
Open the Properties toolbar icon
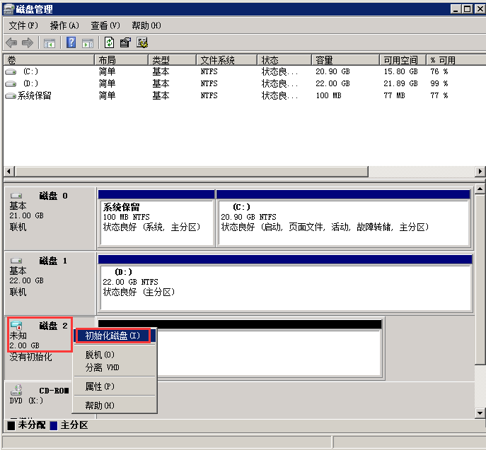125,42
